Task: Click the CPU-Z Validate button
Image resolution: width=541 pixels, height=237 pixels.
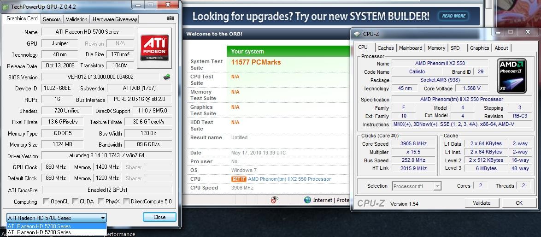Action: tap(482, 203)
